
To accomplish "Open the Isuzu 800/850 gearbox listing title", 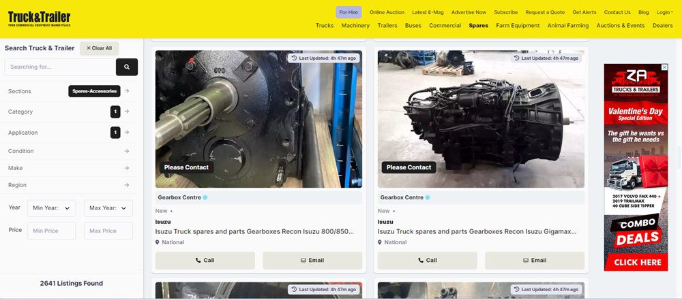I will pos(254,232).
